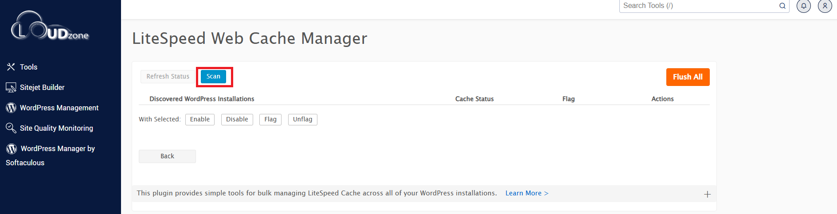Image resolution: width=837 pixels, height=214 pixels.
Task: Click the Site Quality Monitoring magnifier icon
Action: [11, 128]
